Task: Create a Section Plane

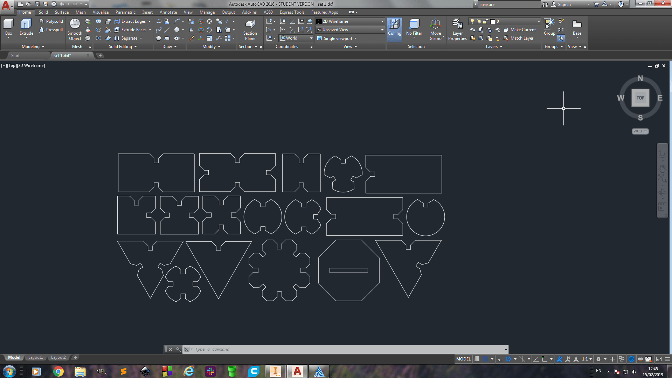Action: point(250,30)
